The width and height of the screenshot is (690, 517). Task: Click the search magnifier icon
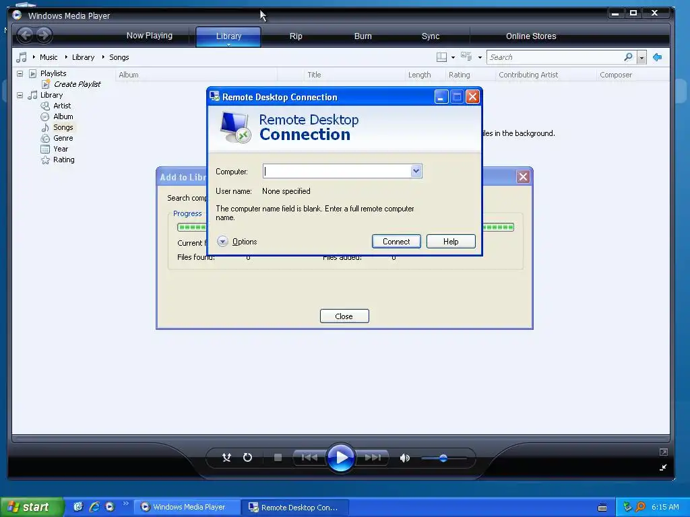pyautogui.click(x=629, y=57)
